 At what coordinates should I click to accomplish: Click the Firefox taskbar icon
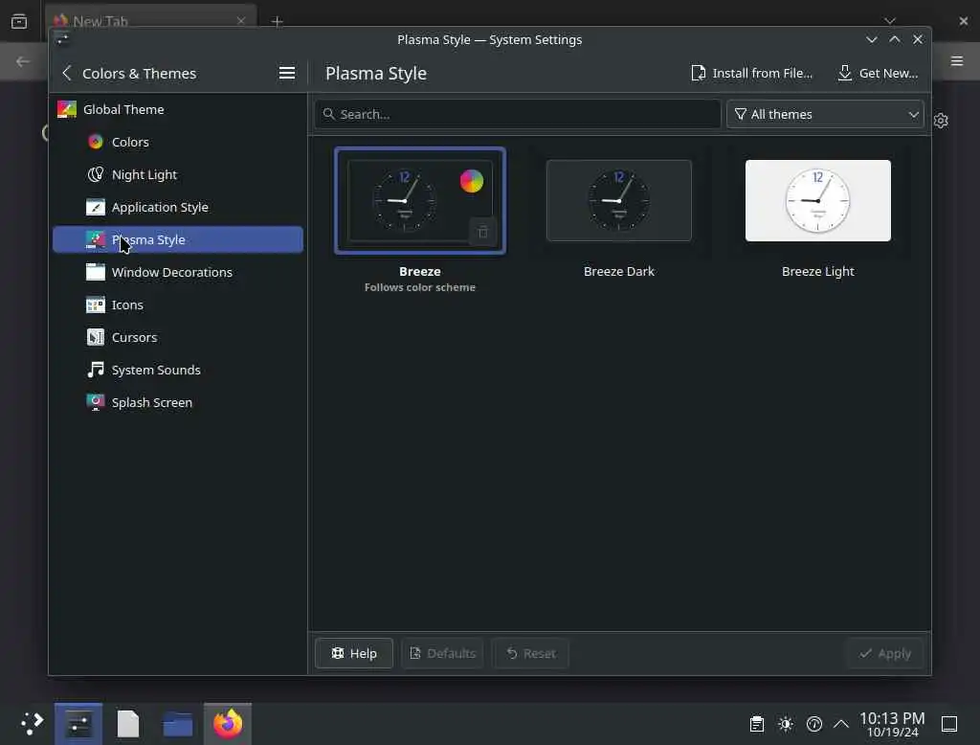(228, 724)
